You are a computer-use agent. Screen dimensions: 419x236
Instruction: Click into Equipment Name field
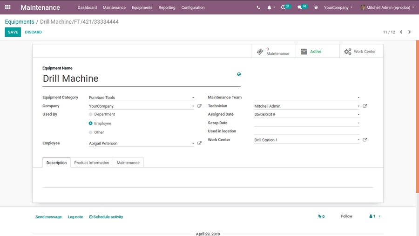click(x=142, y=79)
